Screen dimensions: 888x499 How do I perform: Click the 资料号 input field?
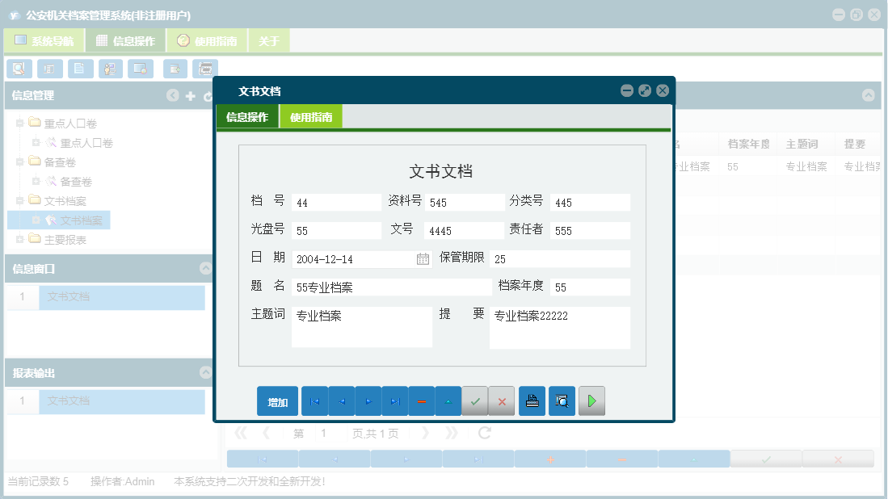(465, 203)
